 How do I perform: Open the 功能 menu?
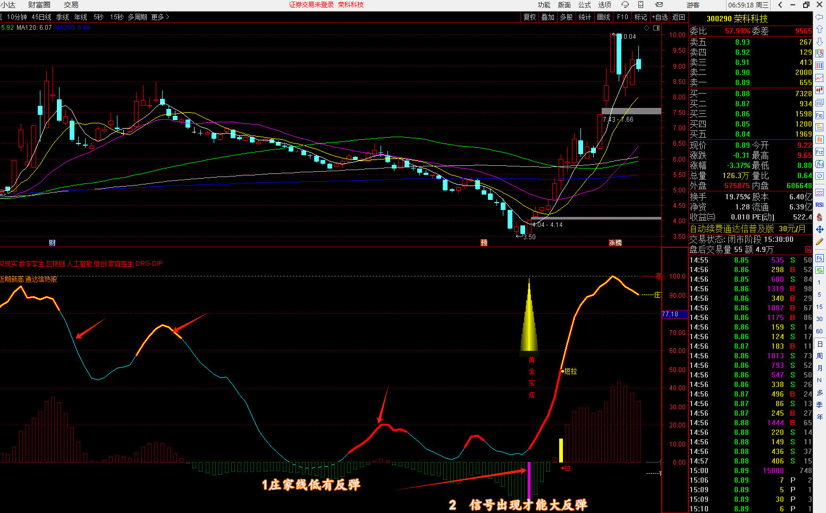click(x=544, y=5)
